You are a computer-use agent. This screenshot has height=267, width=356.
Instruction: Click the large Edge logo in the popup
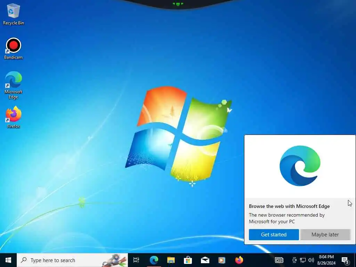click(300, 166)
